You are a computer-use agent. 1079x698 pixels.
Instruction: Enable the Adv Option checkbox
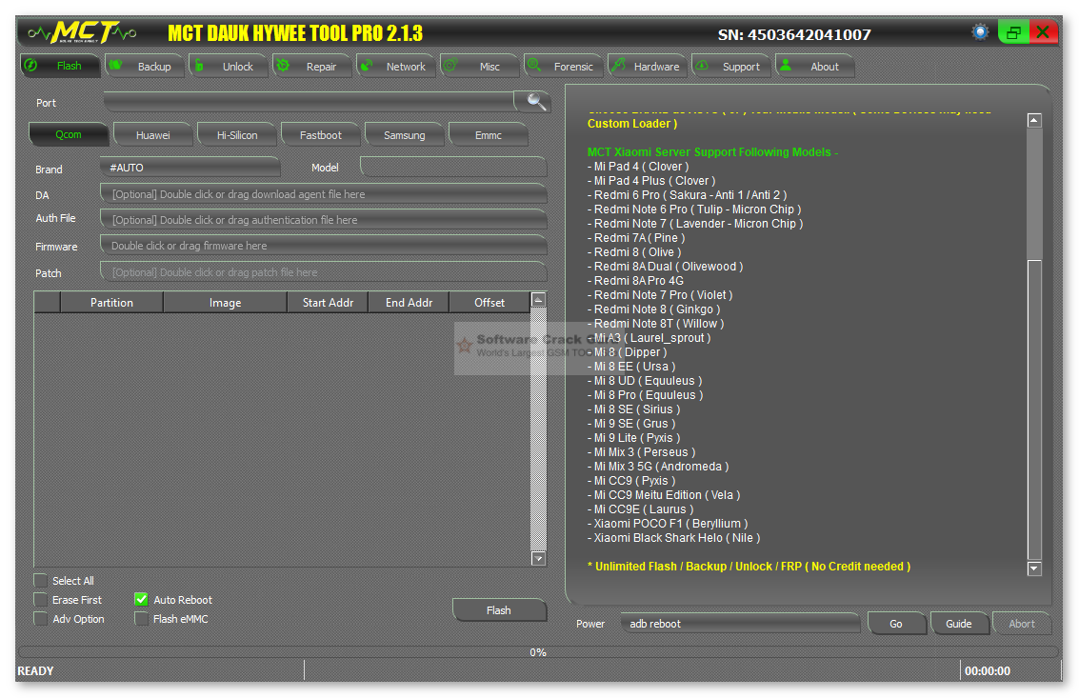coord(41,619)
